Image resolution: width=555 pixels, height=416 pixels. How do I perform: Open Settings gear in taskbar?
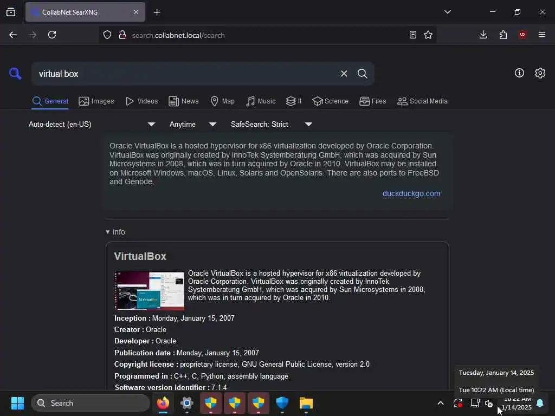[187, 403]
